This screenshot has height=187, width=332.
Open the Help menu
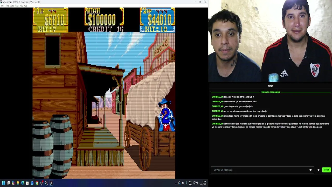click(25, 6)
